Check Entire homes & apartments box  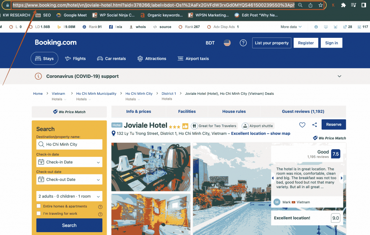[39, 206]
